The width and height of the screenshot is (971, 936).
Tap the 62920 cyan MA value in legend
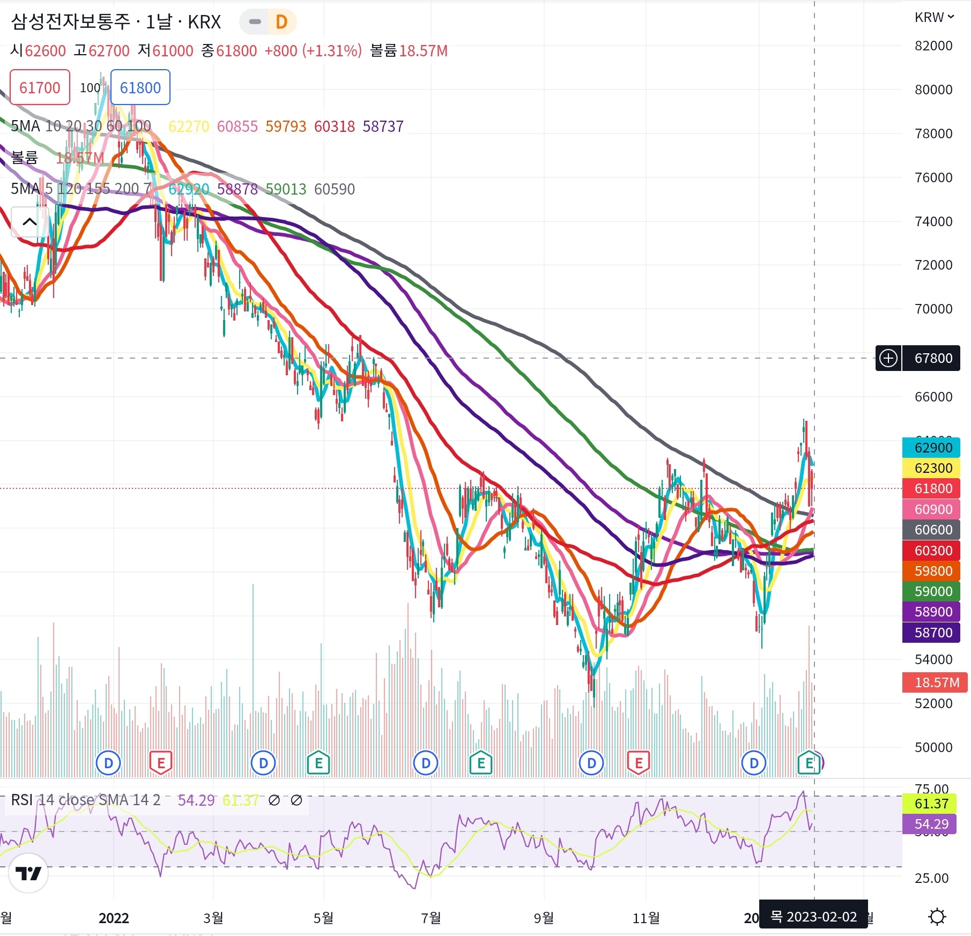pyautogui.click(x=189, y=189)
